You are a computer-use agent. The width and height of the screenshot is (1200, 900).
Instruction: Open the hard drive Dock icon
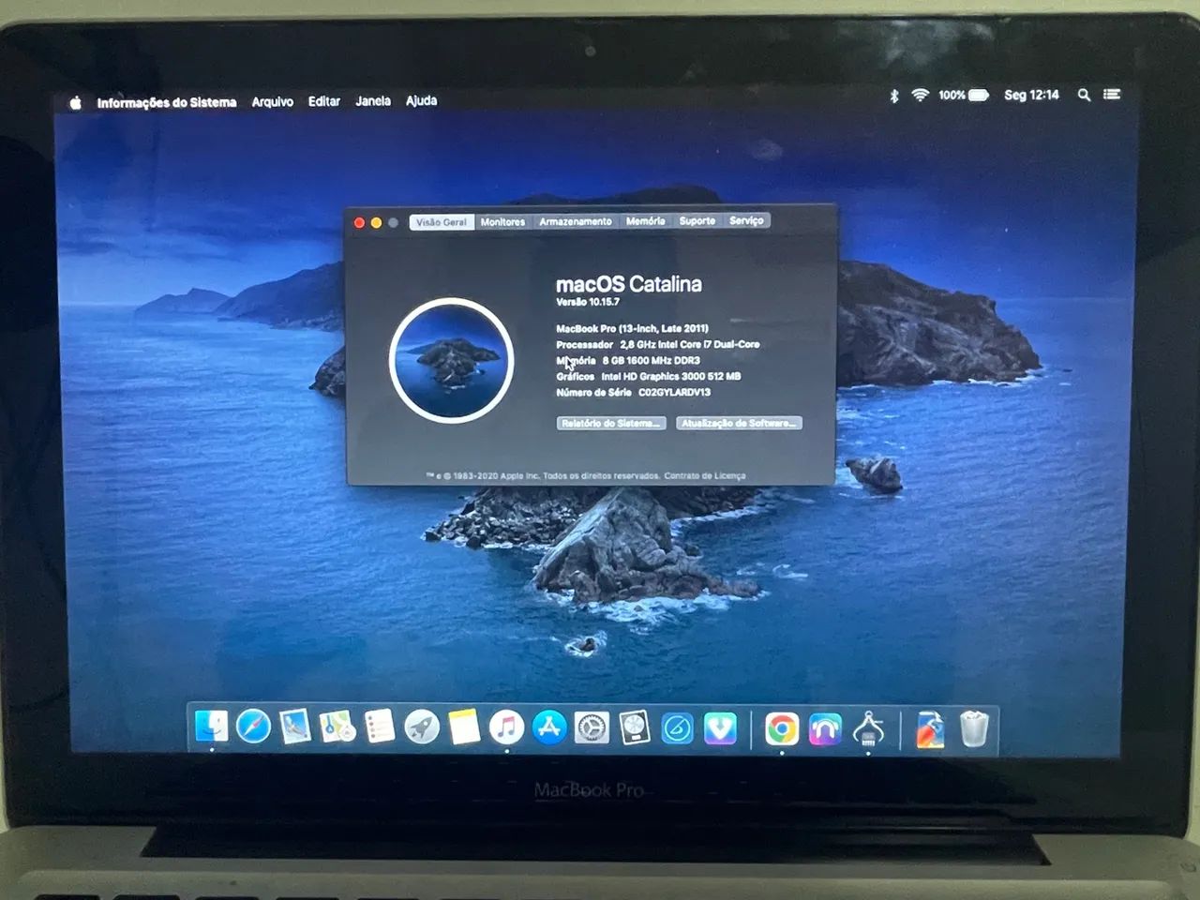[635, 727]
